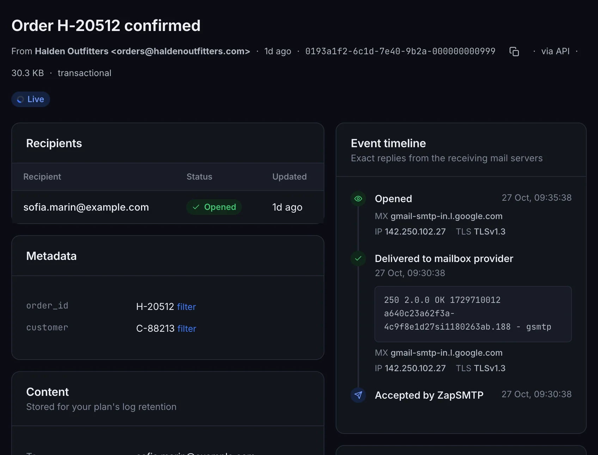Click the Opened event title in timeline
Screen dimensions: 598x455
pos(393,199)
